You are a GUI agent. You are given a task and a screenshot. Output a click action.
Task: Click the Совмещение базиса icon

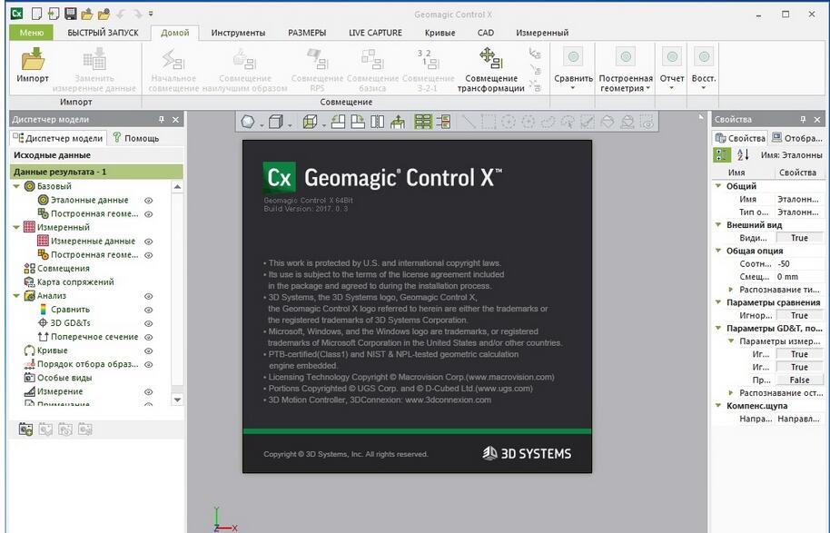[x=372, y=59]
